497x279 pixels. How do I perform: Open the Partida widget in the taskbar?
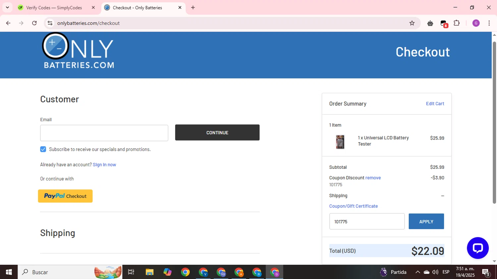point(393,272)
